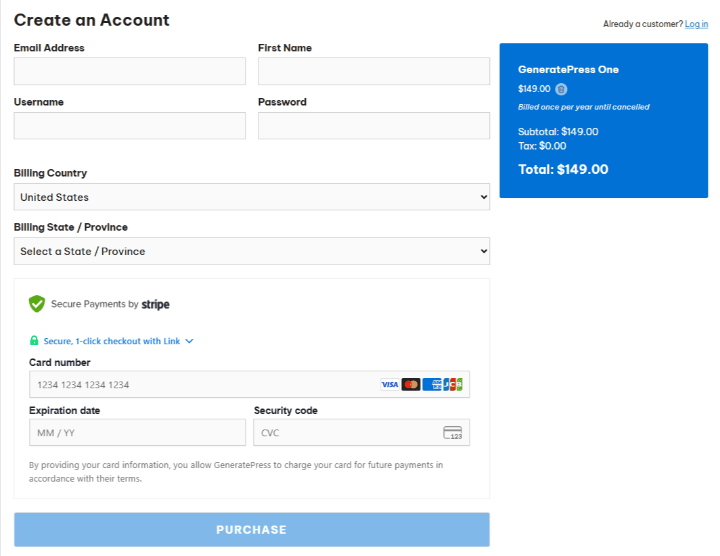
Task: Click the American Express logo
Action: (432, 385)
